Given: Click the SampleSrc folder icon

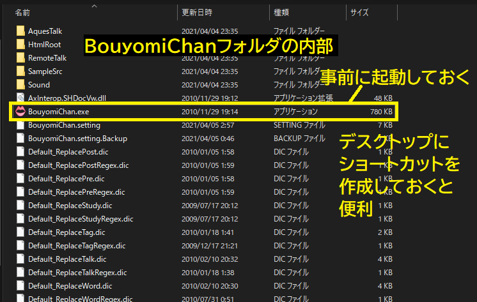Looking at the screenshot, I should [20, 71].
